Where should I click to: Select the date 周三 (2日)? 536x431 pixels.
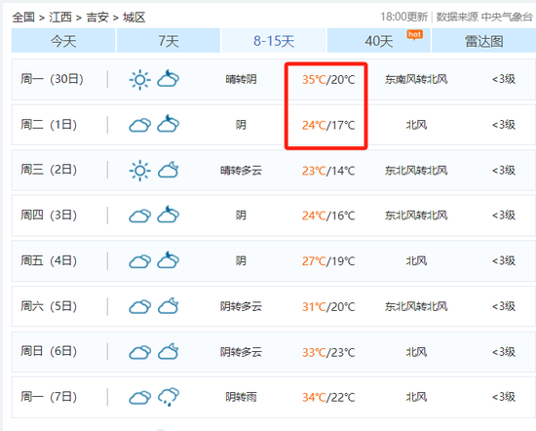[49, 170]
